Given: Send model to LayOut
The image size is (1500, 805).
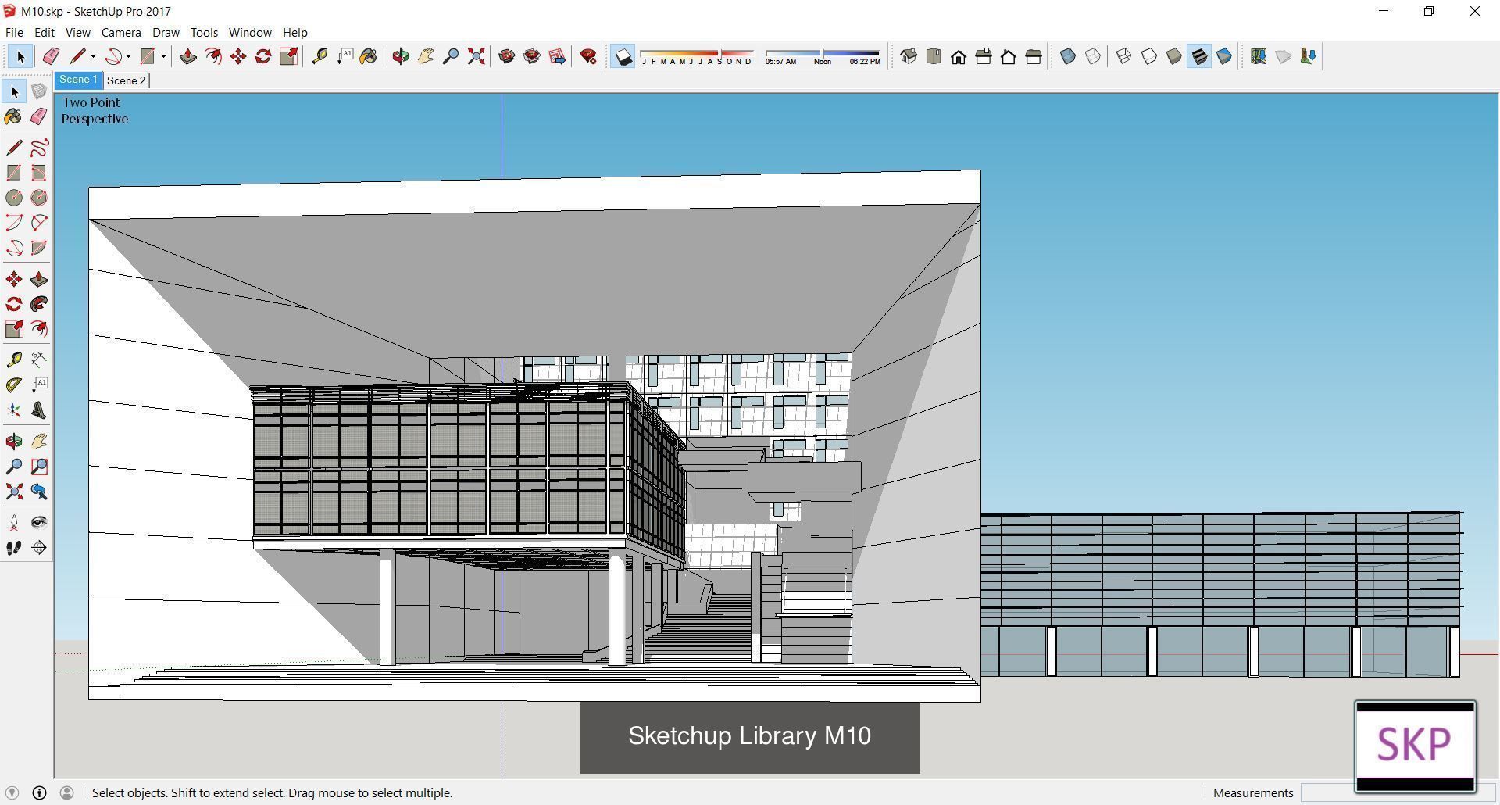Looking at the screenshot, I should pos(557,56).
